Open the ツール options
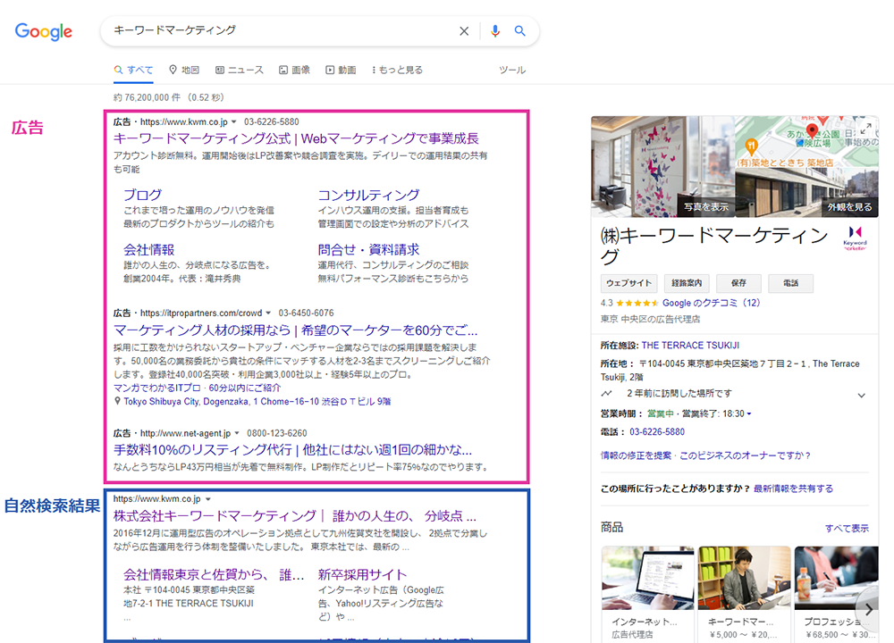Viewport: 894px width, 643px height. 512,70
